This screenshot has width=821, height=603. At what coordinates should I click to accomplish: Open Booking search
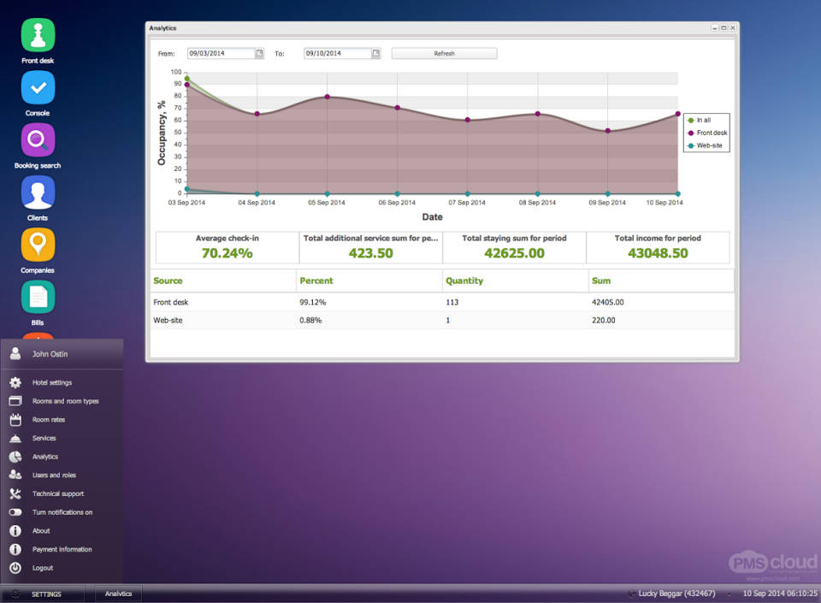(x=37, y=139)
